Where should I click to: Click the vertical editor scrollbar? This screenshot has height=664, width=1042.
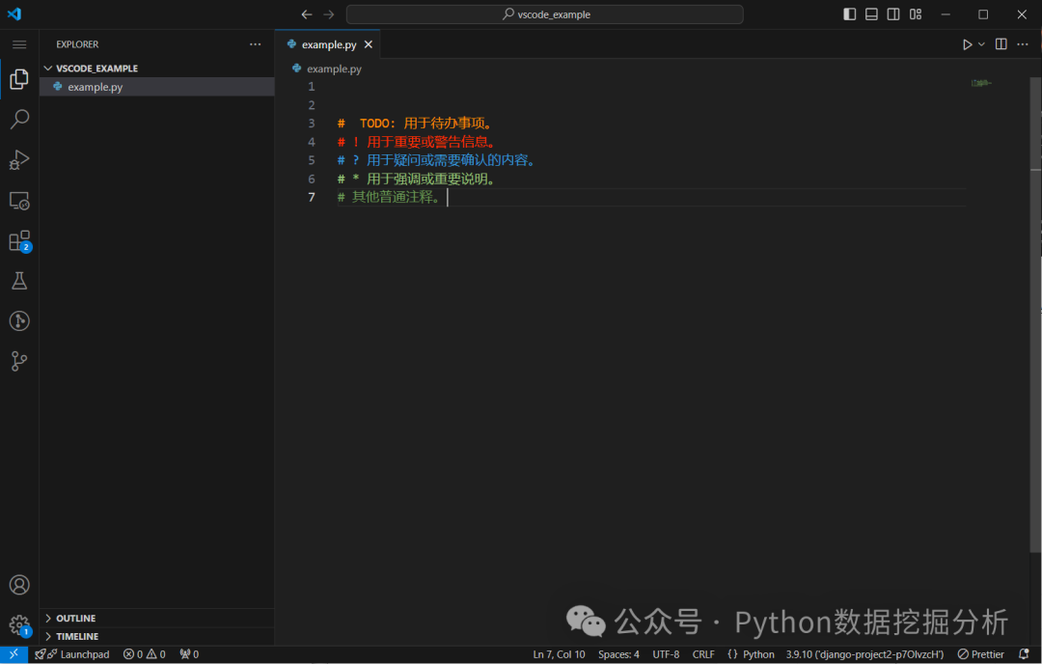(x=1036, y=313)
